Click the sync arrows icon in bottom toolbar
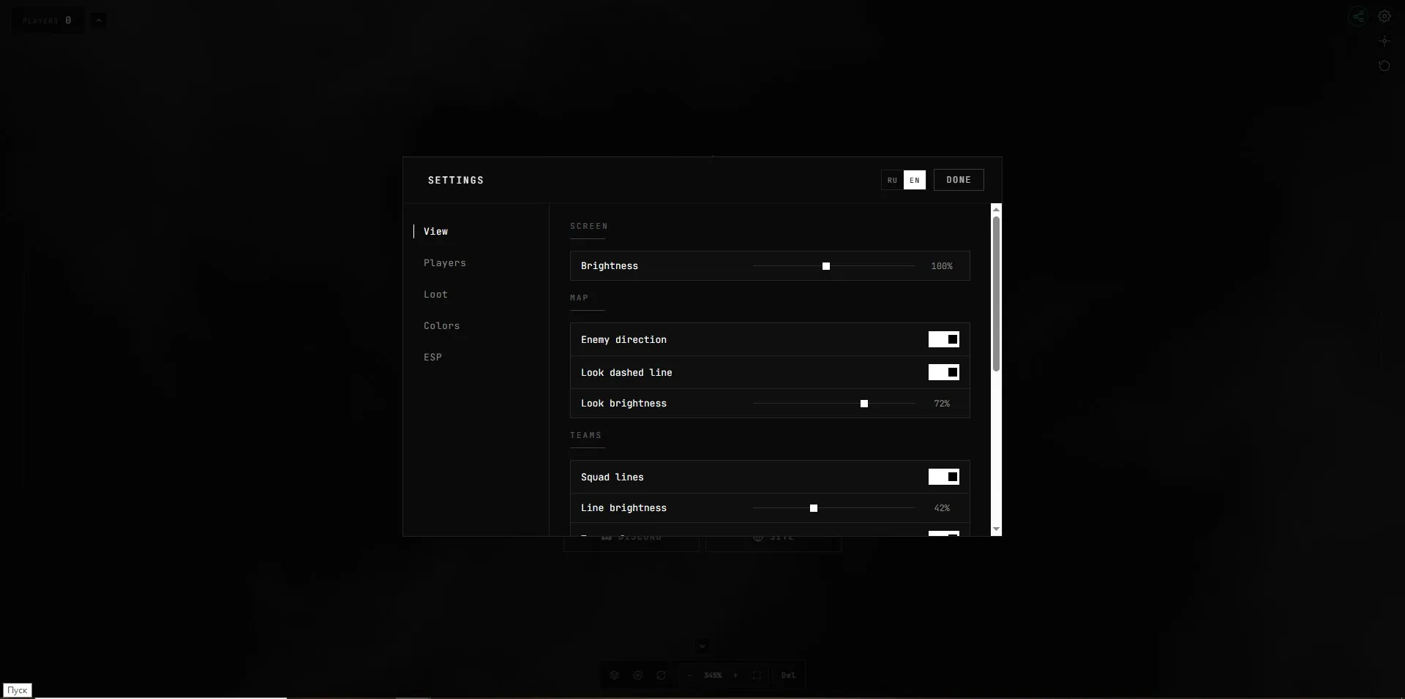1405x699 pixels. pyautogui.click(x=662, y=675)
